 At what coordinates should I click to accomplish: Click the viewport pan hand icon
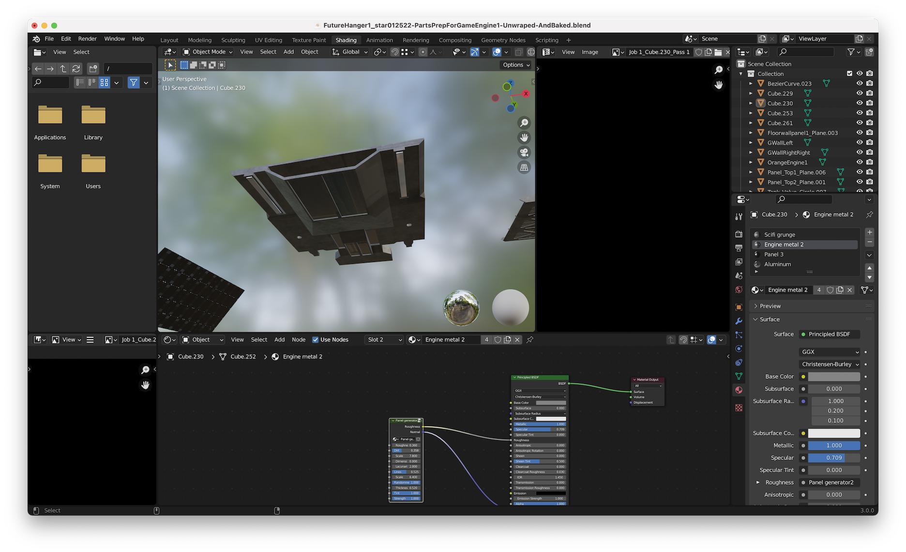[524, 138]
